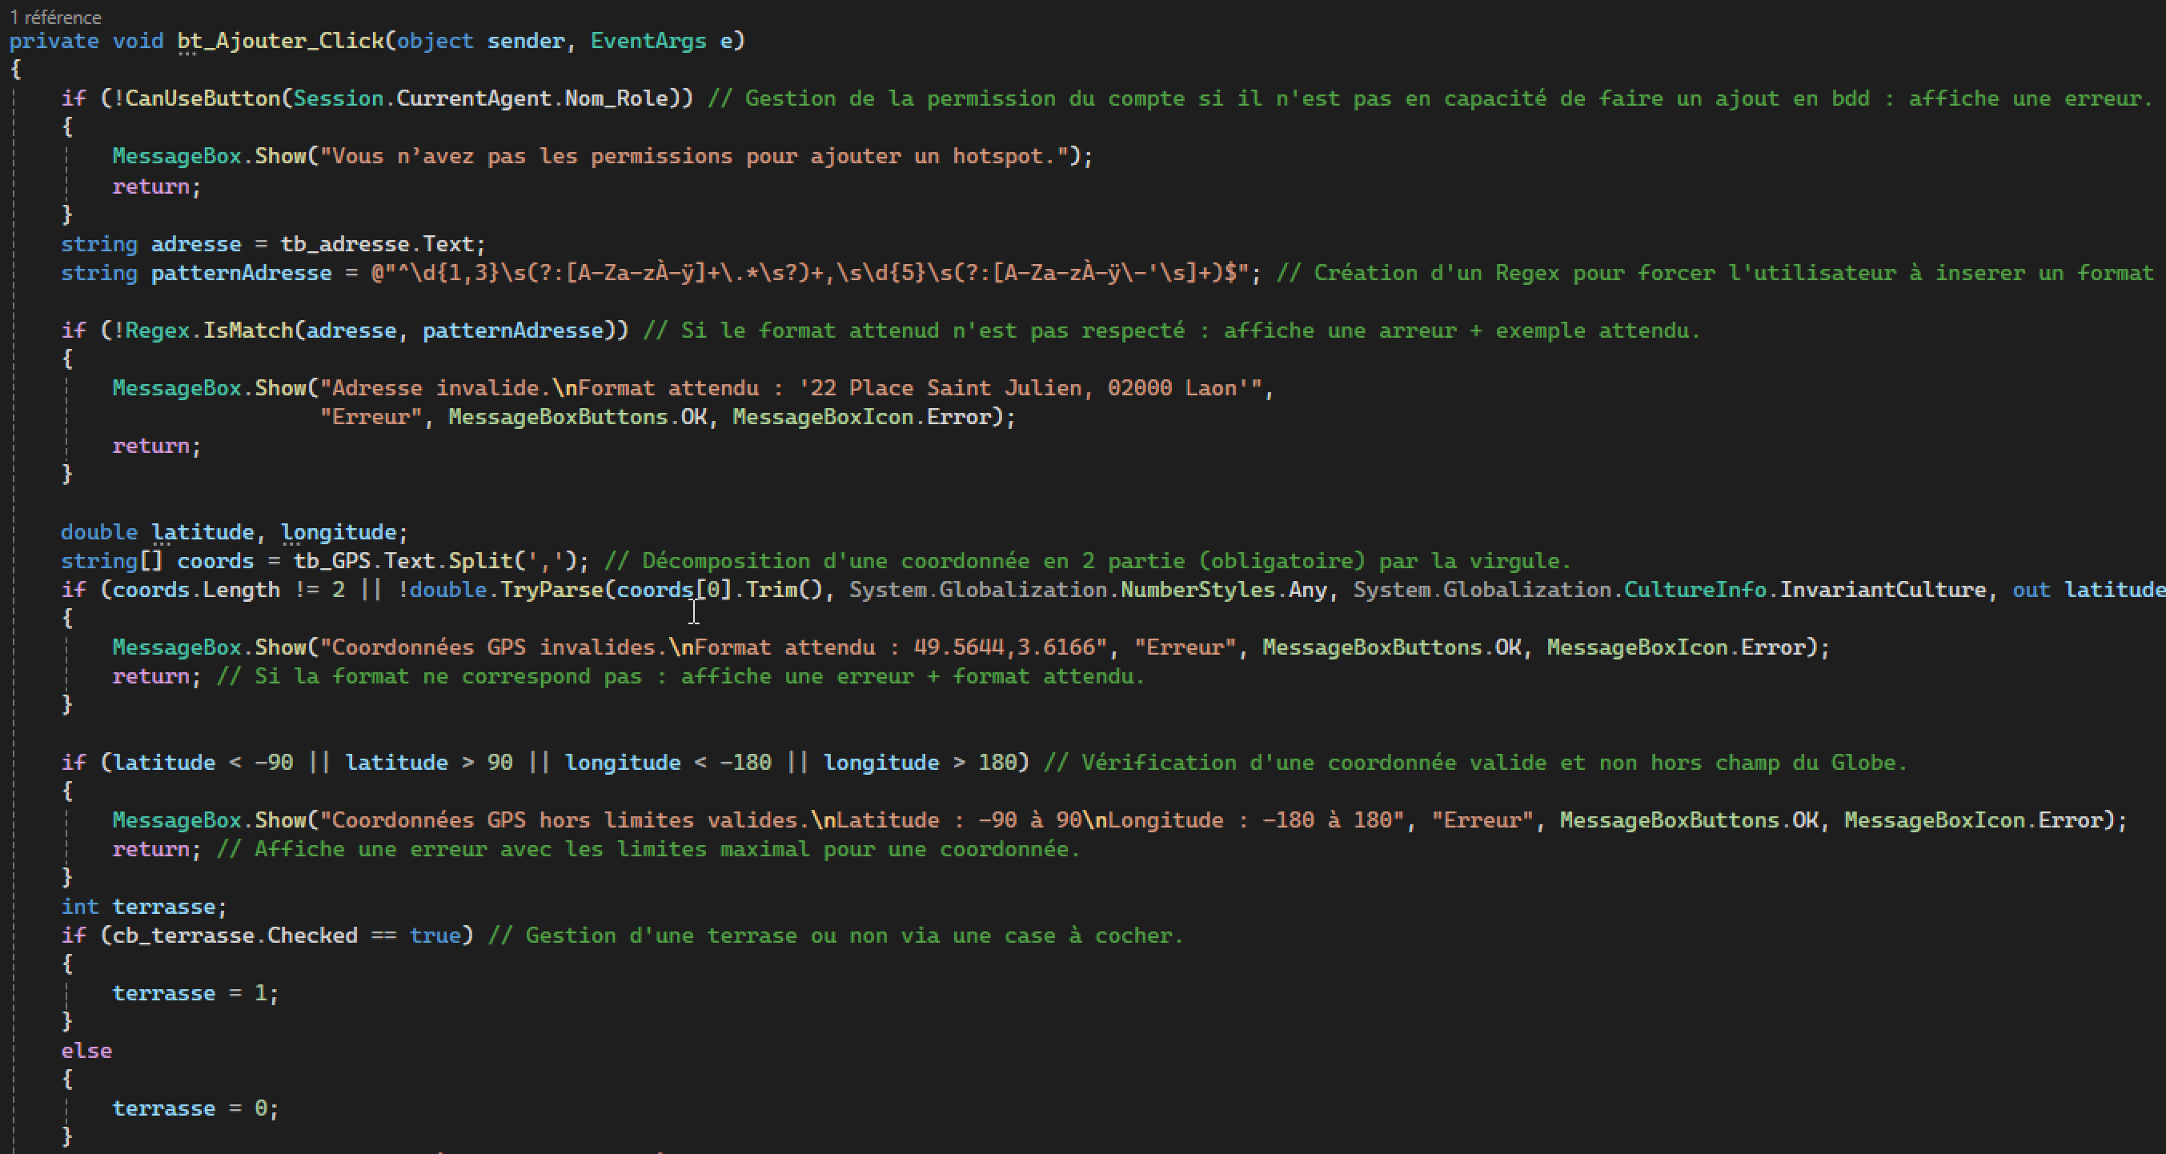Click the 'latitude < -90' condition
The height and width of the screenshot is (1154, 2166).
pos(202,763)
